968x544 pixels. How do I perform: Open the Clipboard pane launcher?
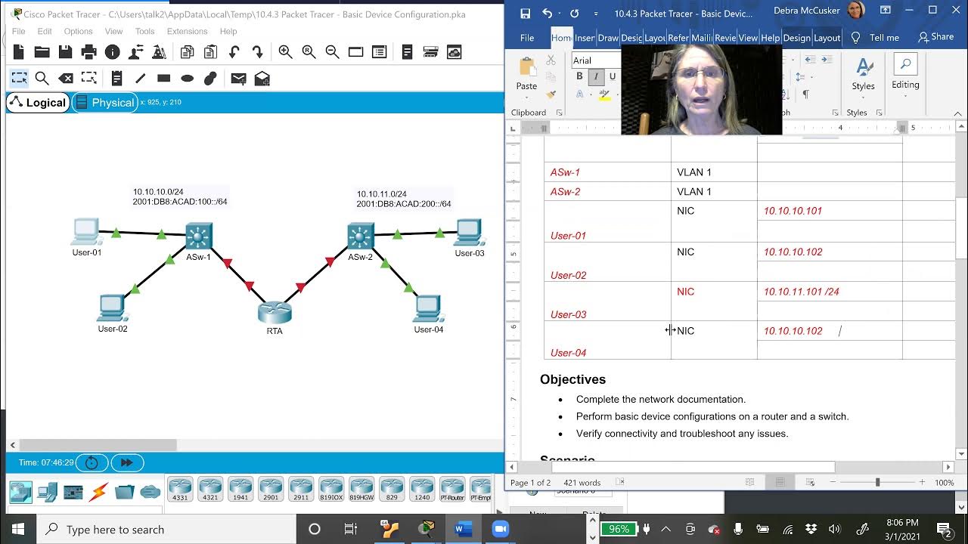click(x=559, y=113)
